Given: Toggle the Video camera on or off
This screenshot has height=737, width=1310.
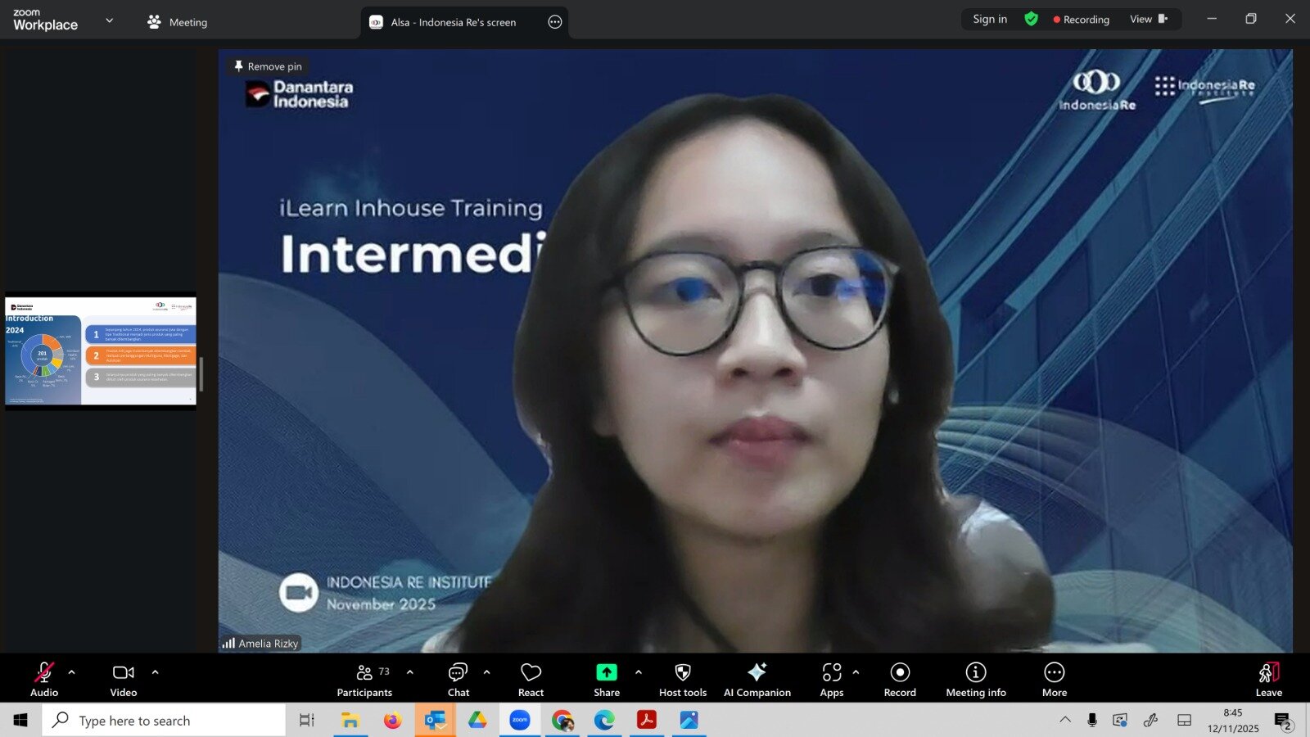Looking at the screenshot, I should (124, 679).
